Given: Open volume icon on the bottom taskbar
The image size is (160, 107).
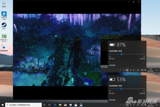Looking at the screenshot, I should [x=134, y=105].
